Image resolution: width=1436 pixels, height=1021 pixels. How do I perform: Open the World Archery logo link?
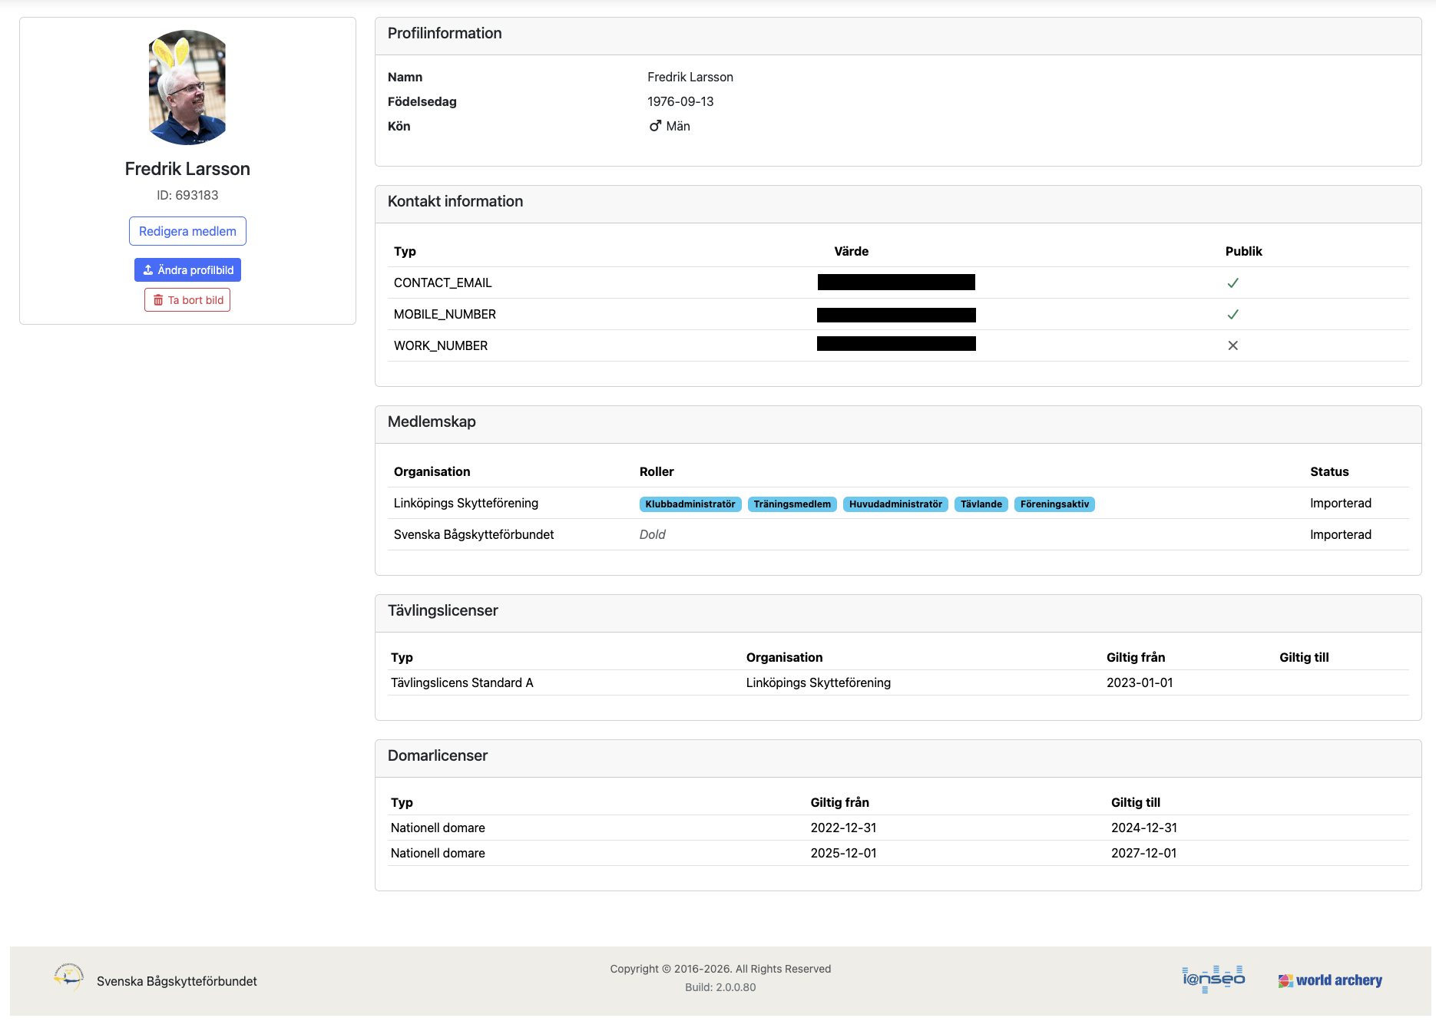coord(1330,980)
